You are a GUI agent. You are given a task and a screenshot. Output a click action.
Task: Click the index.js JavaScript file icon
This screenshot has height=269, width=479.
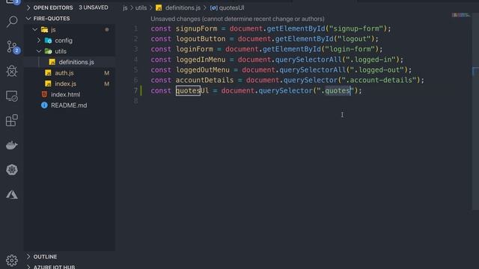pyautogui.click(x=48, y=84)
